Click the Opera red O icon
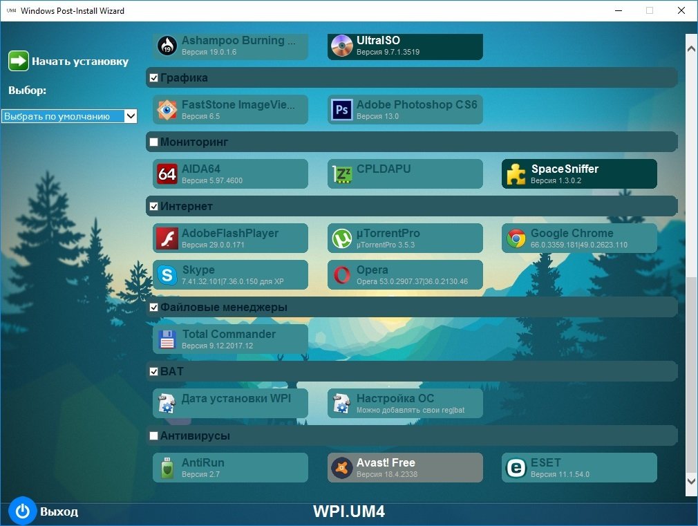 [342, 275]
